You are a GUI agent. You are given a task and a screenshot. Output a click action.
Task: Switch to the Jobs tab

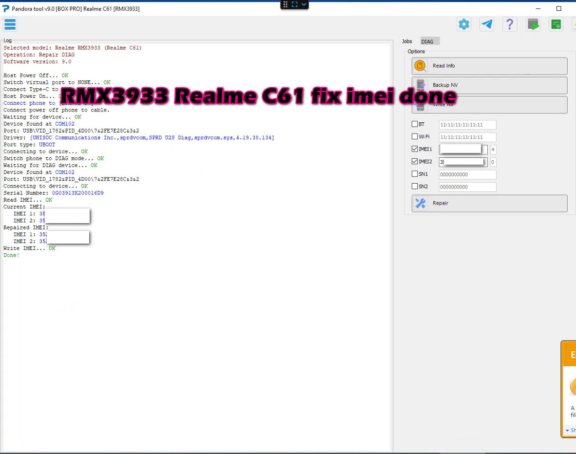[407, 41]
